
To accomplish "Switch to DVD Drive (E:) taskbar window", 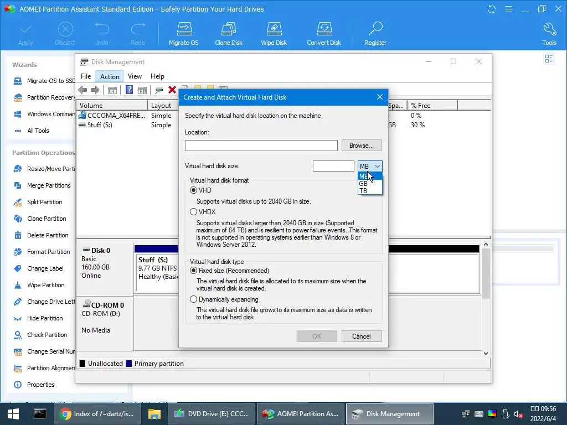I will click(212, 414).
